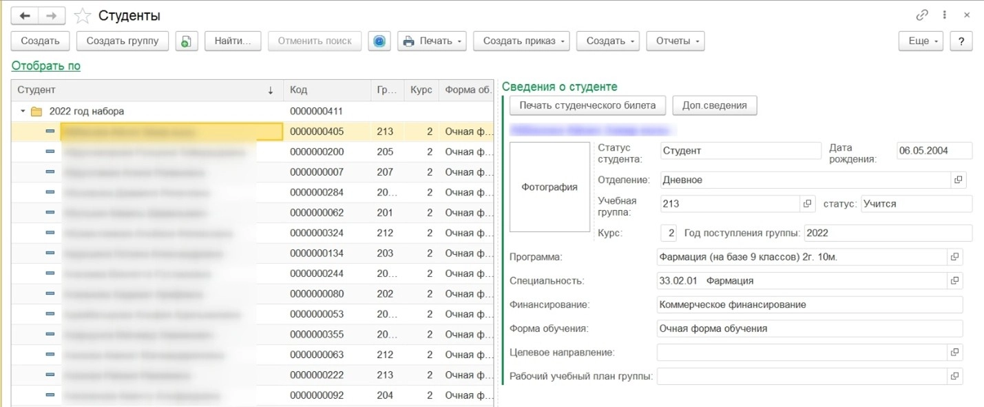Click the back navigation arrow
The height and width of the screenshot is (407, 984).
pos(25,16)
